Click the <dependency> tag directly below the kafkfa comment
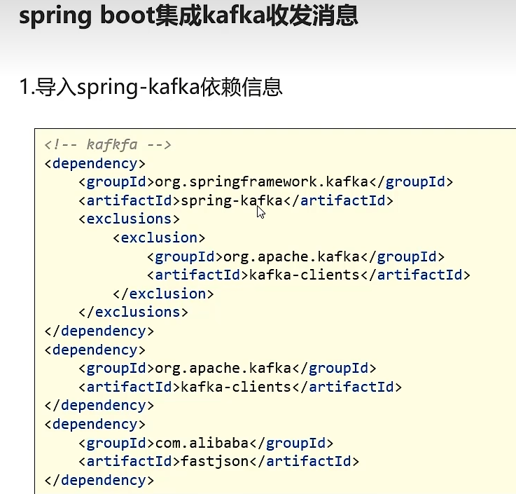 95,164
